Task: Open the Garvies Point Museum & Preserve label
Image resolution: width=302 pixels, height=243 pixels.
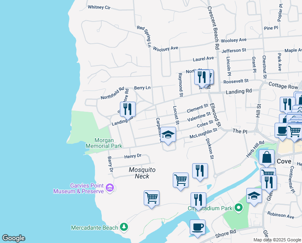Action: [79, 188]
